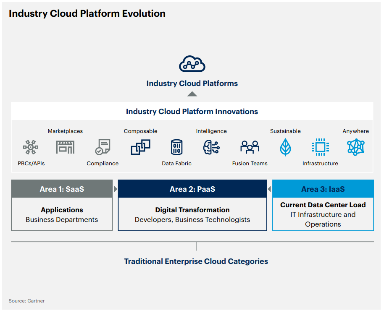
Task: Click the Anywhere label
Action: [x=356, y=131]
